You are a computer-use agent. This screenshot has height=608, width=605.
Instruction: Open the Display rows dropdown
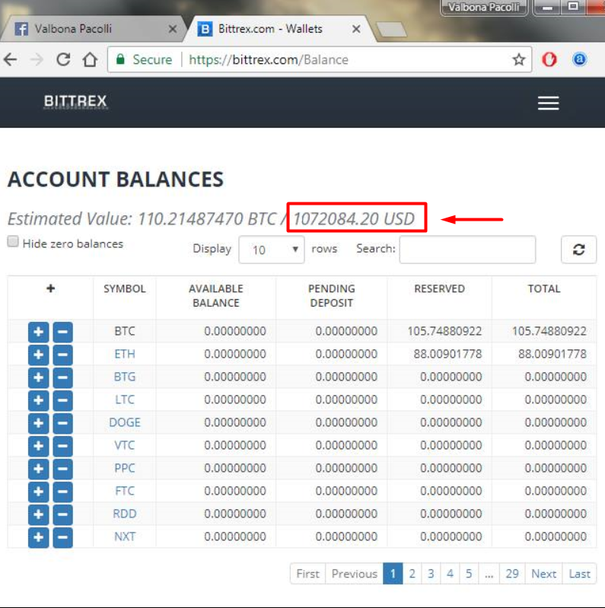click(272, 250)
